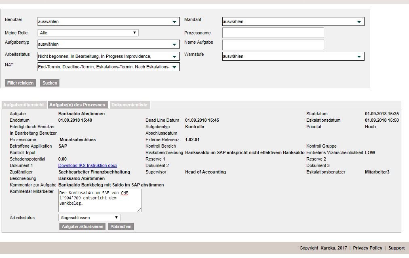This screenshot has width=409, height=258.
Task: Open the Meine Rolle select box
Action: [88, 33]
